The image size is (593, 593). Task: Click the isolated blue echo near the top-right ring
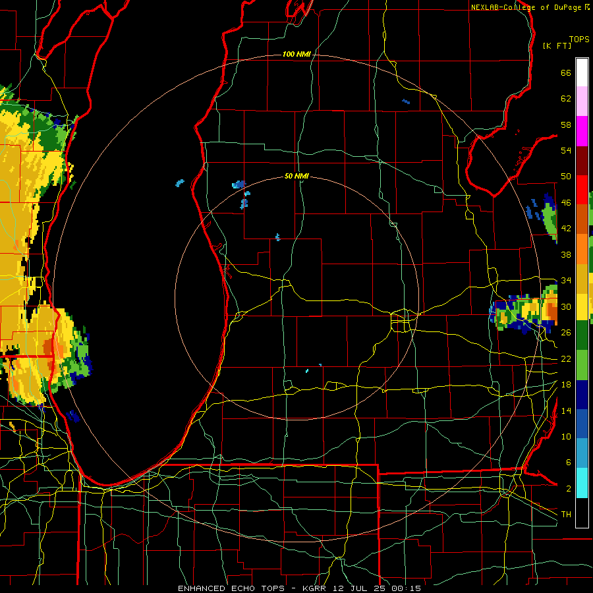(x=406, y=101)
